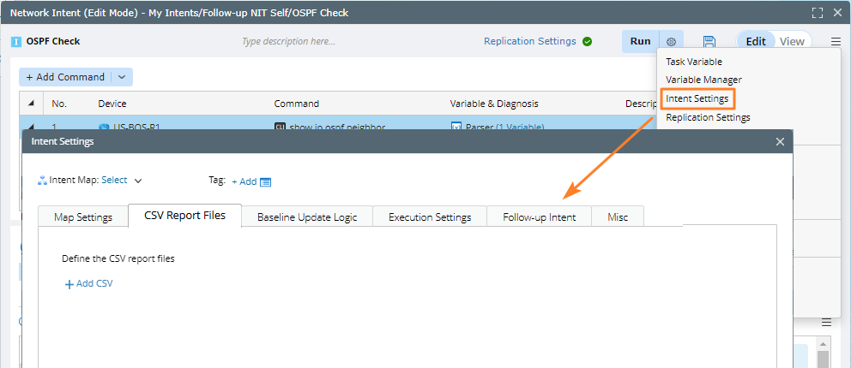The height and width of the screenshot is (368, 851).
Task: Click the description input field
Action: pos(288,41)
